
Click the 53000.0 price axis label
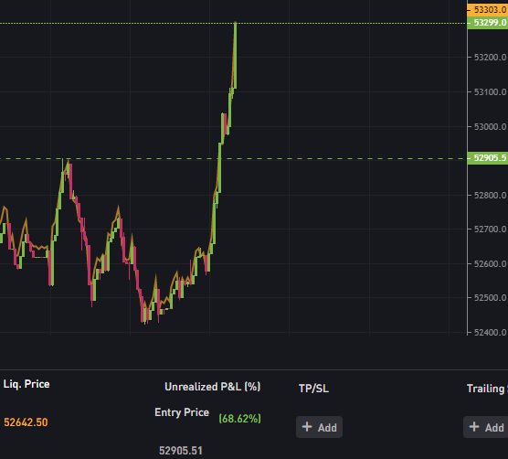click(490, 127)
